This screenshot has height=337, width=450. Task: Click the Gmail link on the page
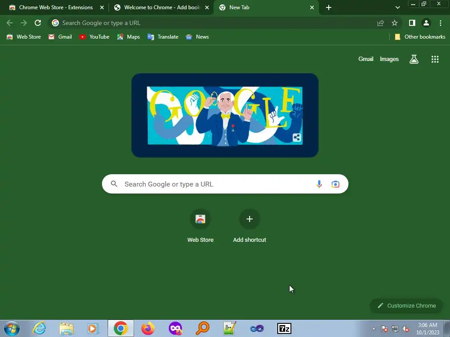pos(366,59)
